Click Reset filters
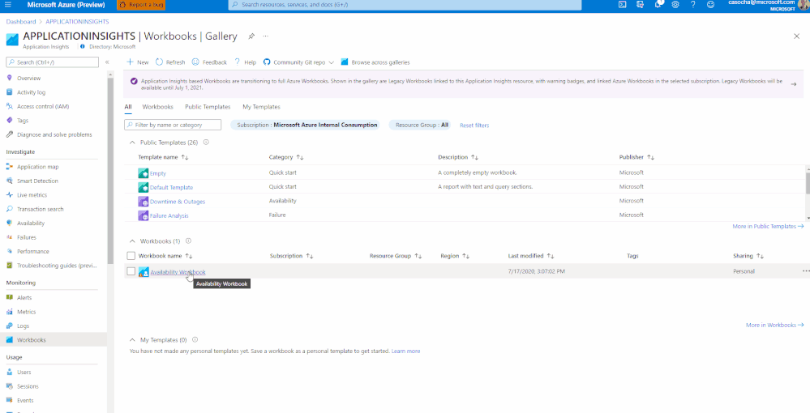This screenshot has width=810, height=413. (x=474, y=126)
